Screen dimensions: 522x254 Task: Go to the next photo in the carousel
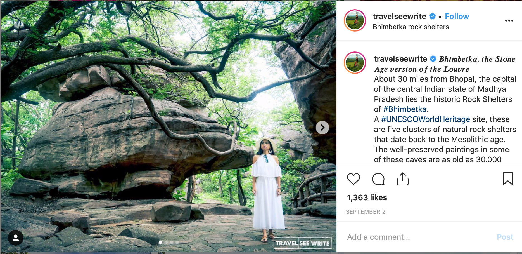coord(322,128)
